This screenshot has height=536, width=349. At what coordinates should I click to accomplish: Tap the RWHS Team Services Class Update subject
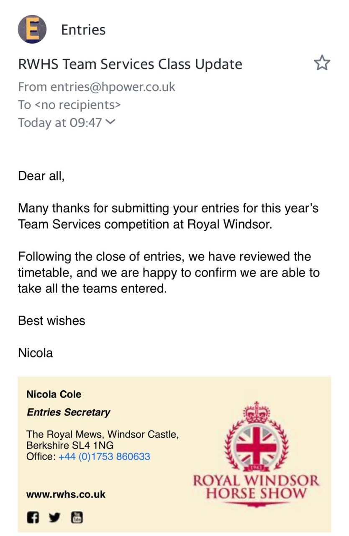(x=130, y=64)
